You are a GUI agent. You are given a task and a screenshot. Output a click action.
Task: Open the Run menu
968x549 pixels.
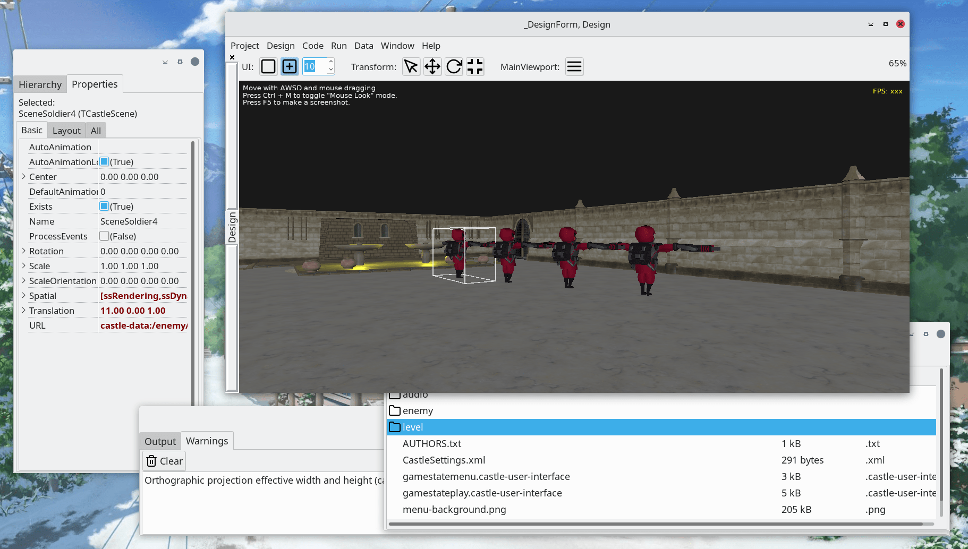tap(338, 46)
